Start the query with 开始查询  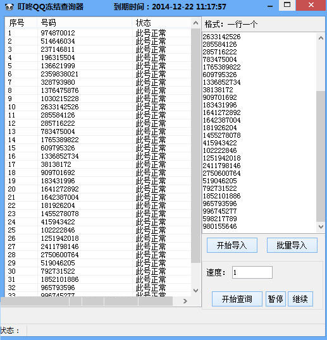coord(237,299)
